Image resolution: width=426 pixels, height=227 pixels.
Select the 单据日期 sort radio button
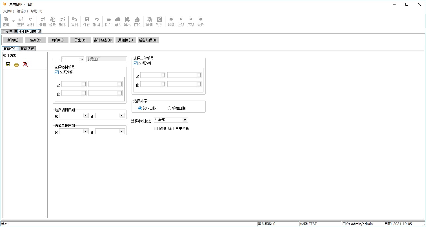pyautogui.click(x=169, y=108)
